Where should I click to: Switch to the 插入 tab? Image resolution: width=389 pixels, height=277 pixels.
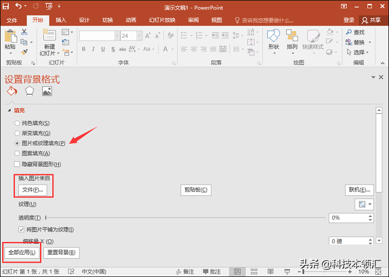click(x=61, y=20)
